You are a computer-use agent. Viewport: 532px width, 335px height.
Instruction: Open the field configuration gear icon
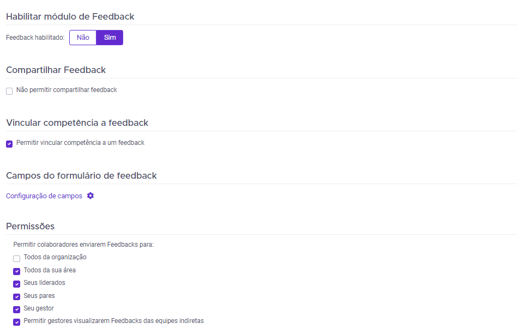click(90, 196)
